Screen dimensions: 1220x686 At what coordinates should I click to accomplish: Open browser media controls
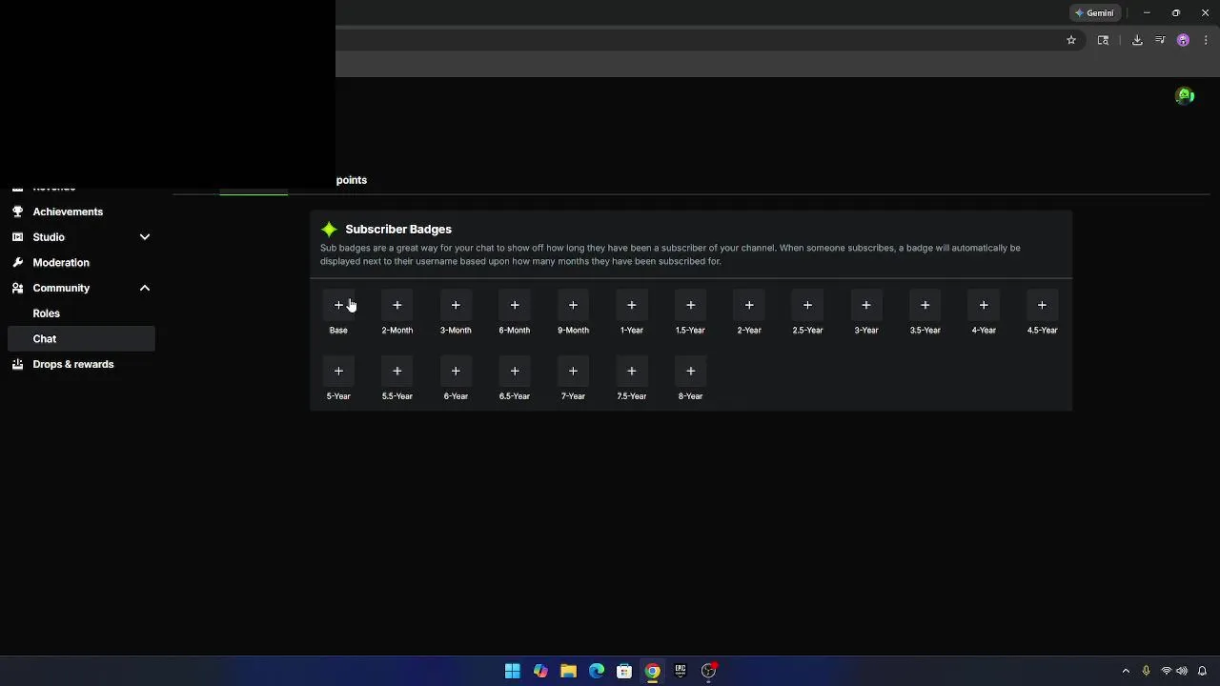[1160, 40]
